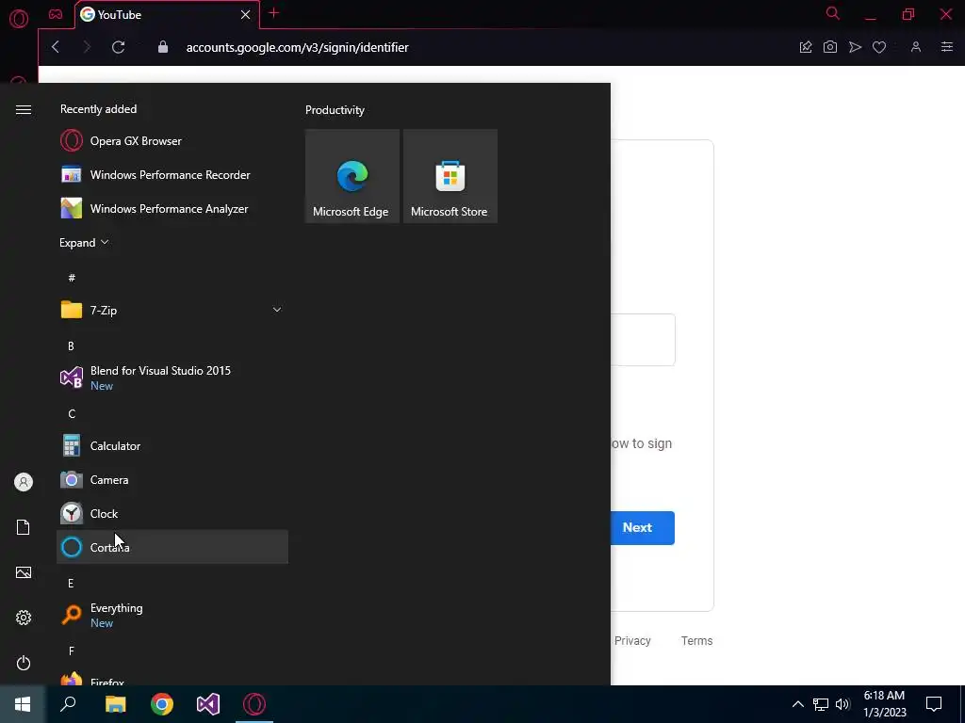
Task: Open the GX Corner gamepad icon
Action: (x=56, y=14)
